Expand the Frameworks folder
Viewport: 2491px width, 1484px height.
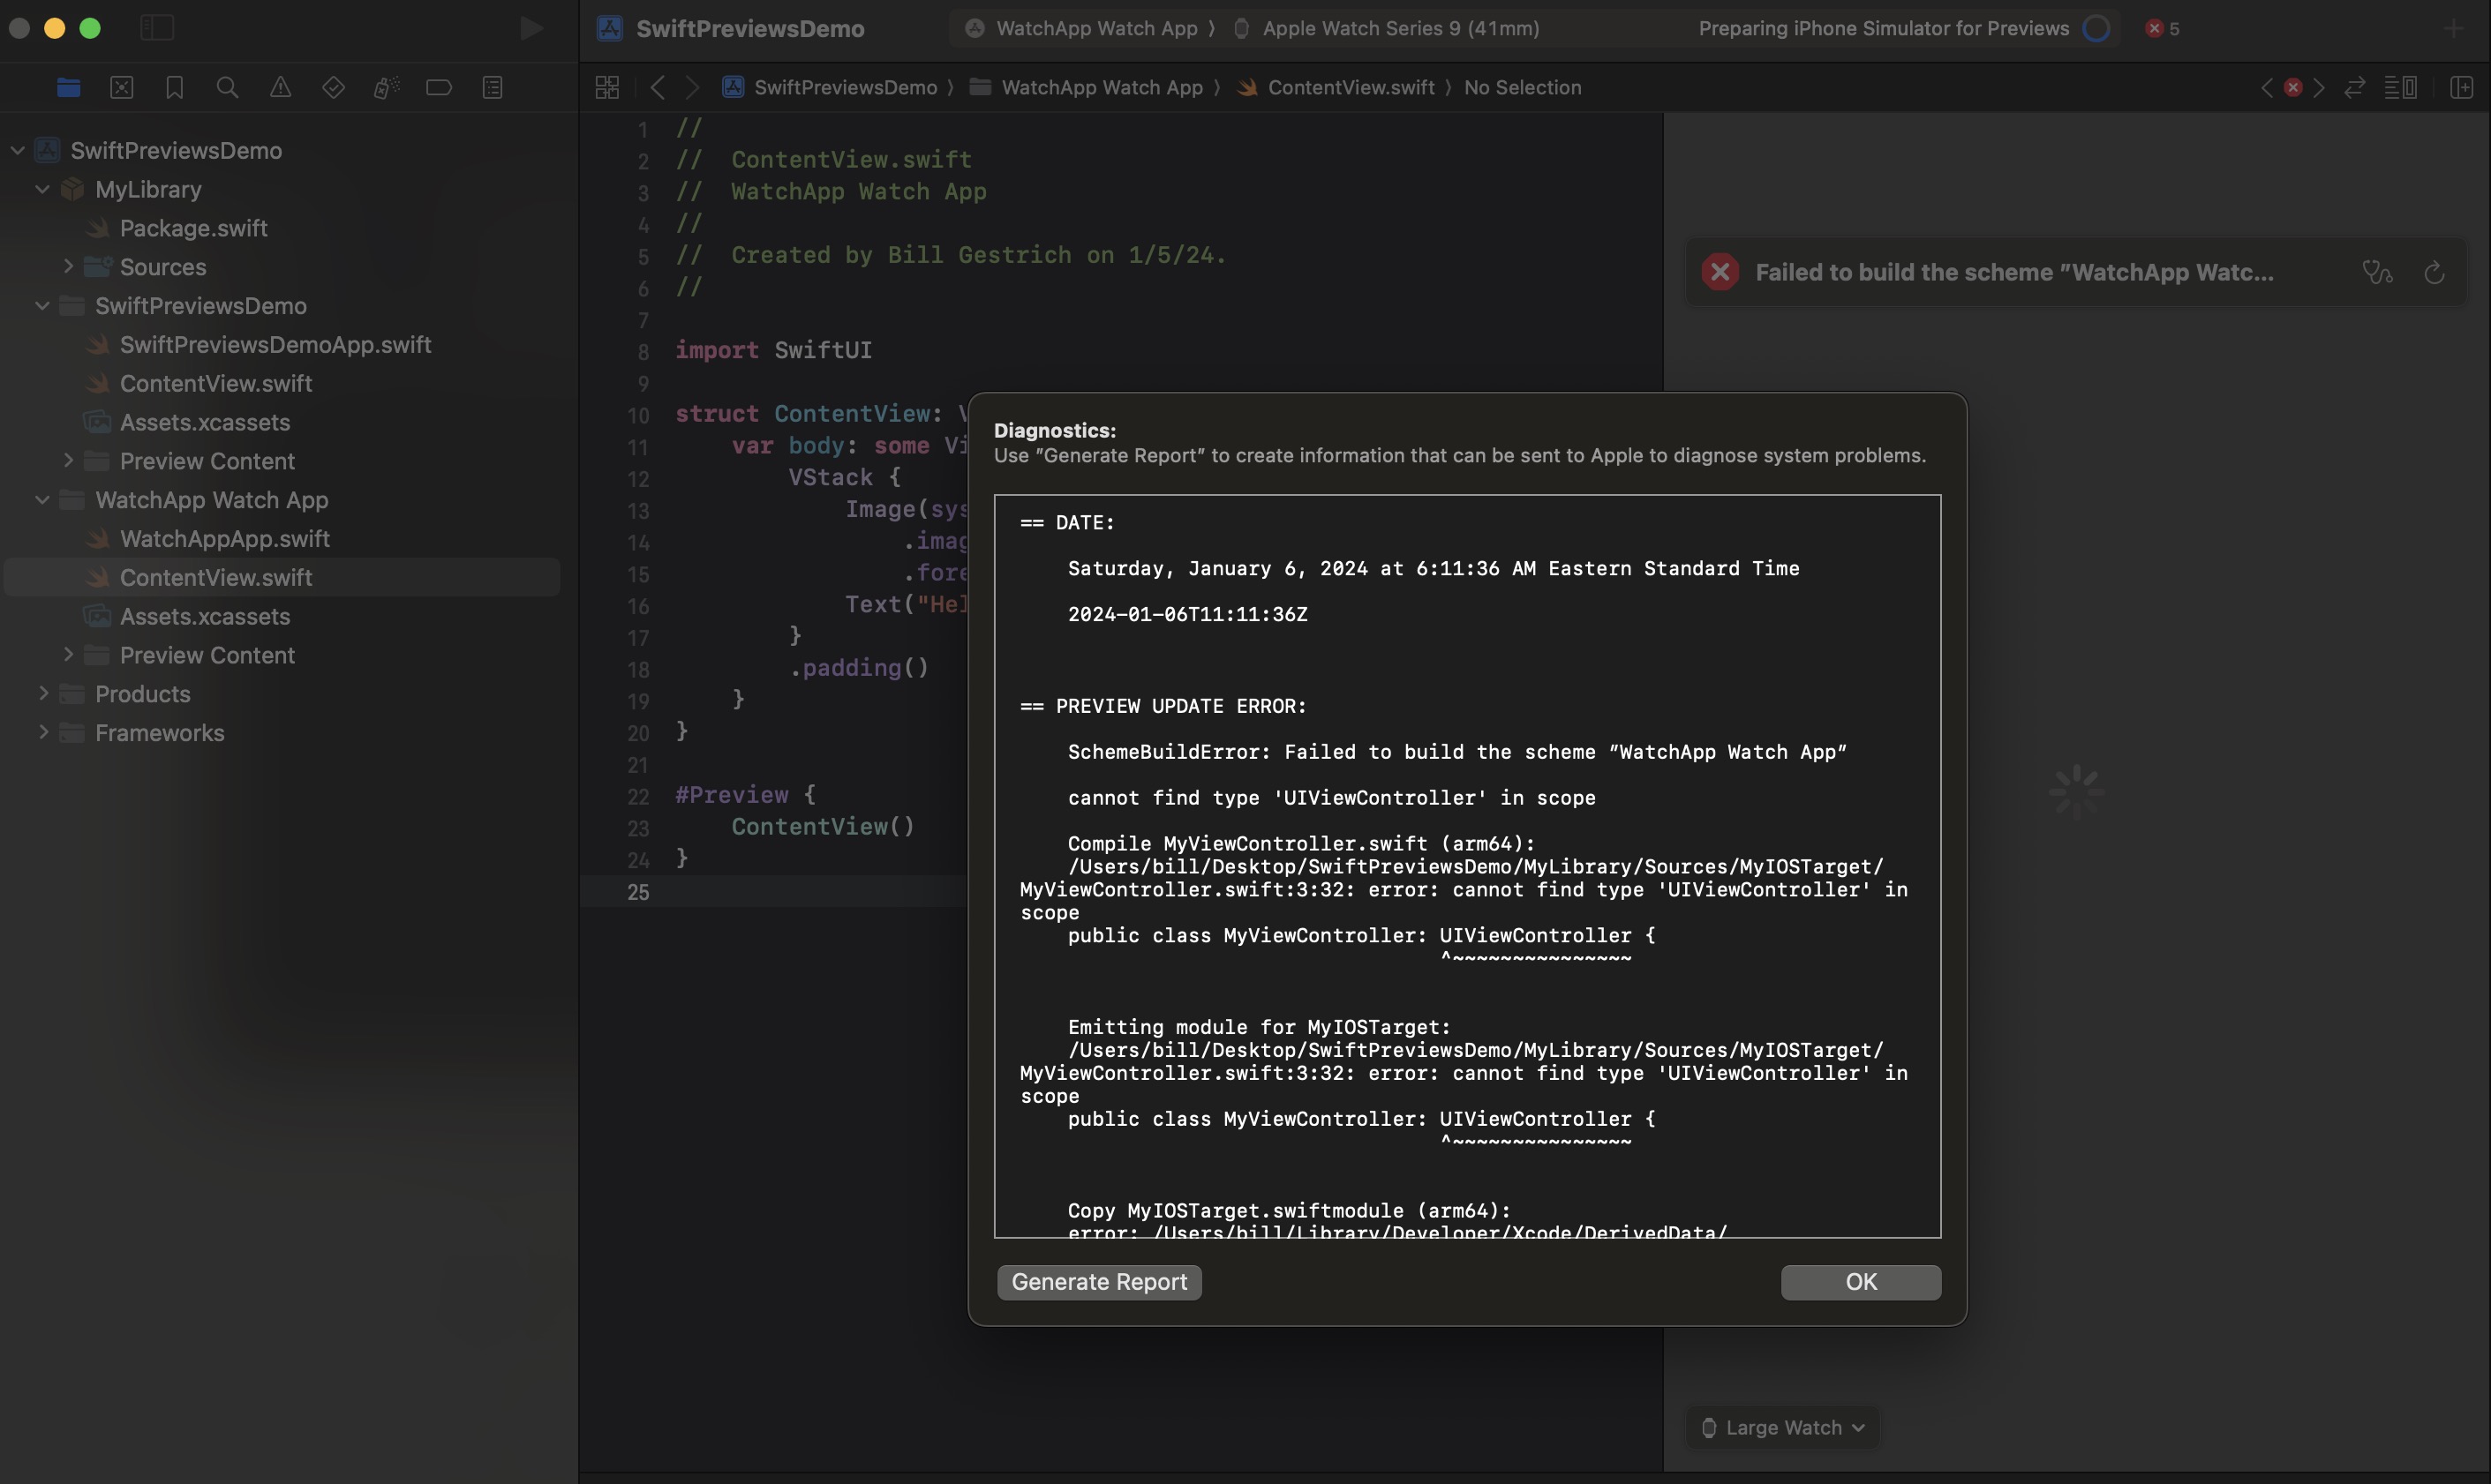[x=42, y=732]
